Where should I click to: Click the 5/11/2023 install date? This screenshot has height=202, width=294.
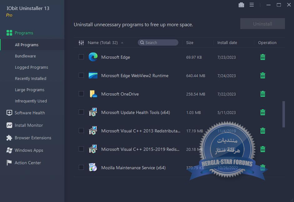pos(227,113)
